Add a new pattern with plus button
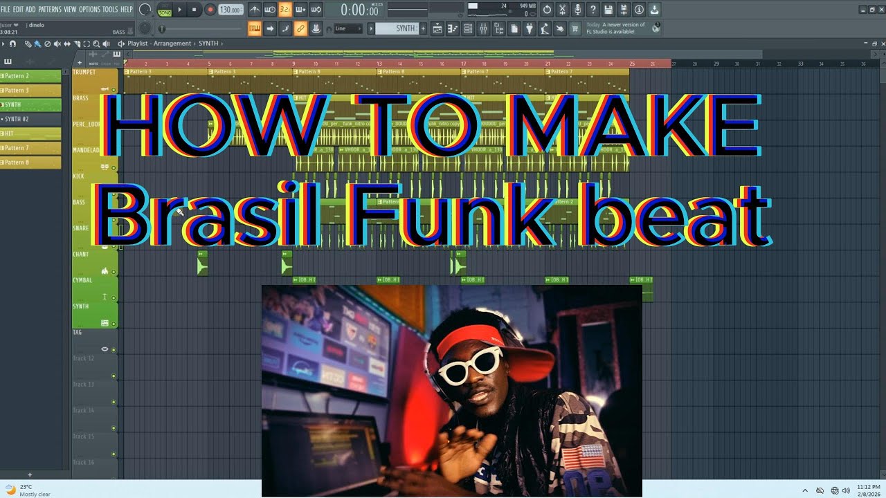The image size is (886, 498). 423,28
